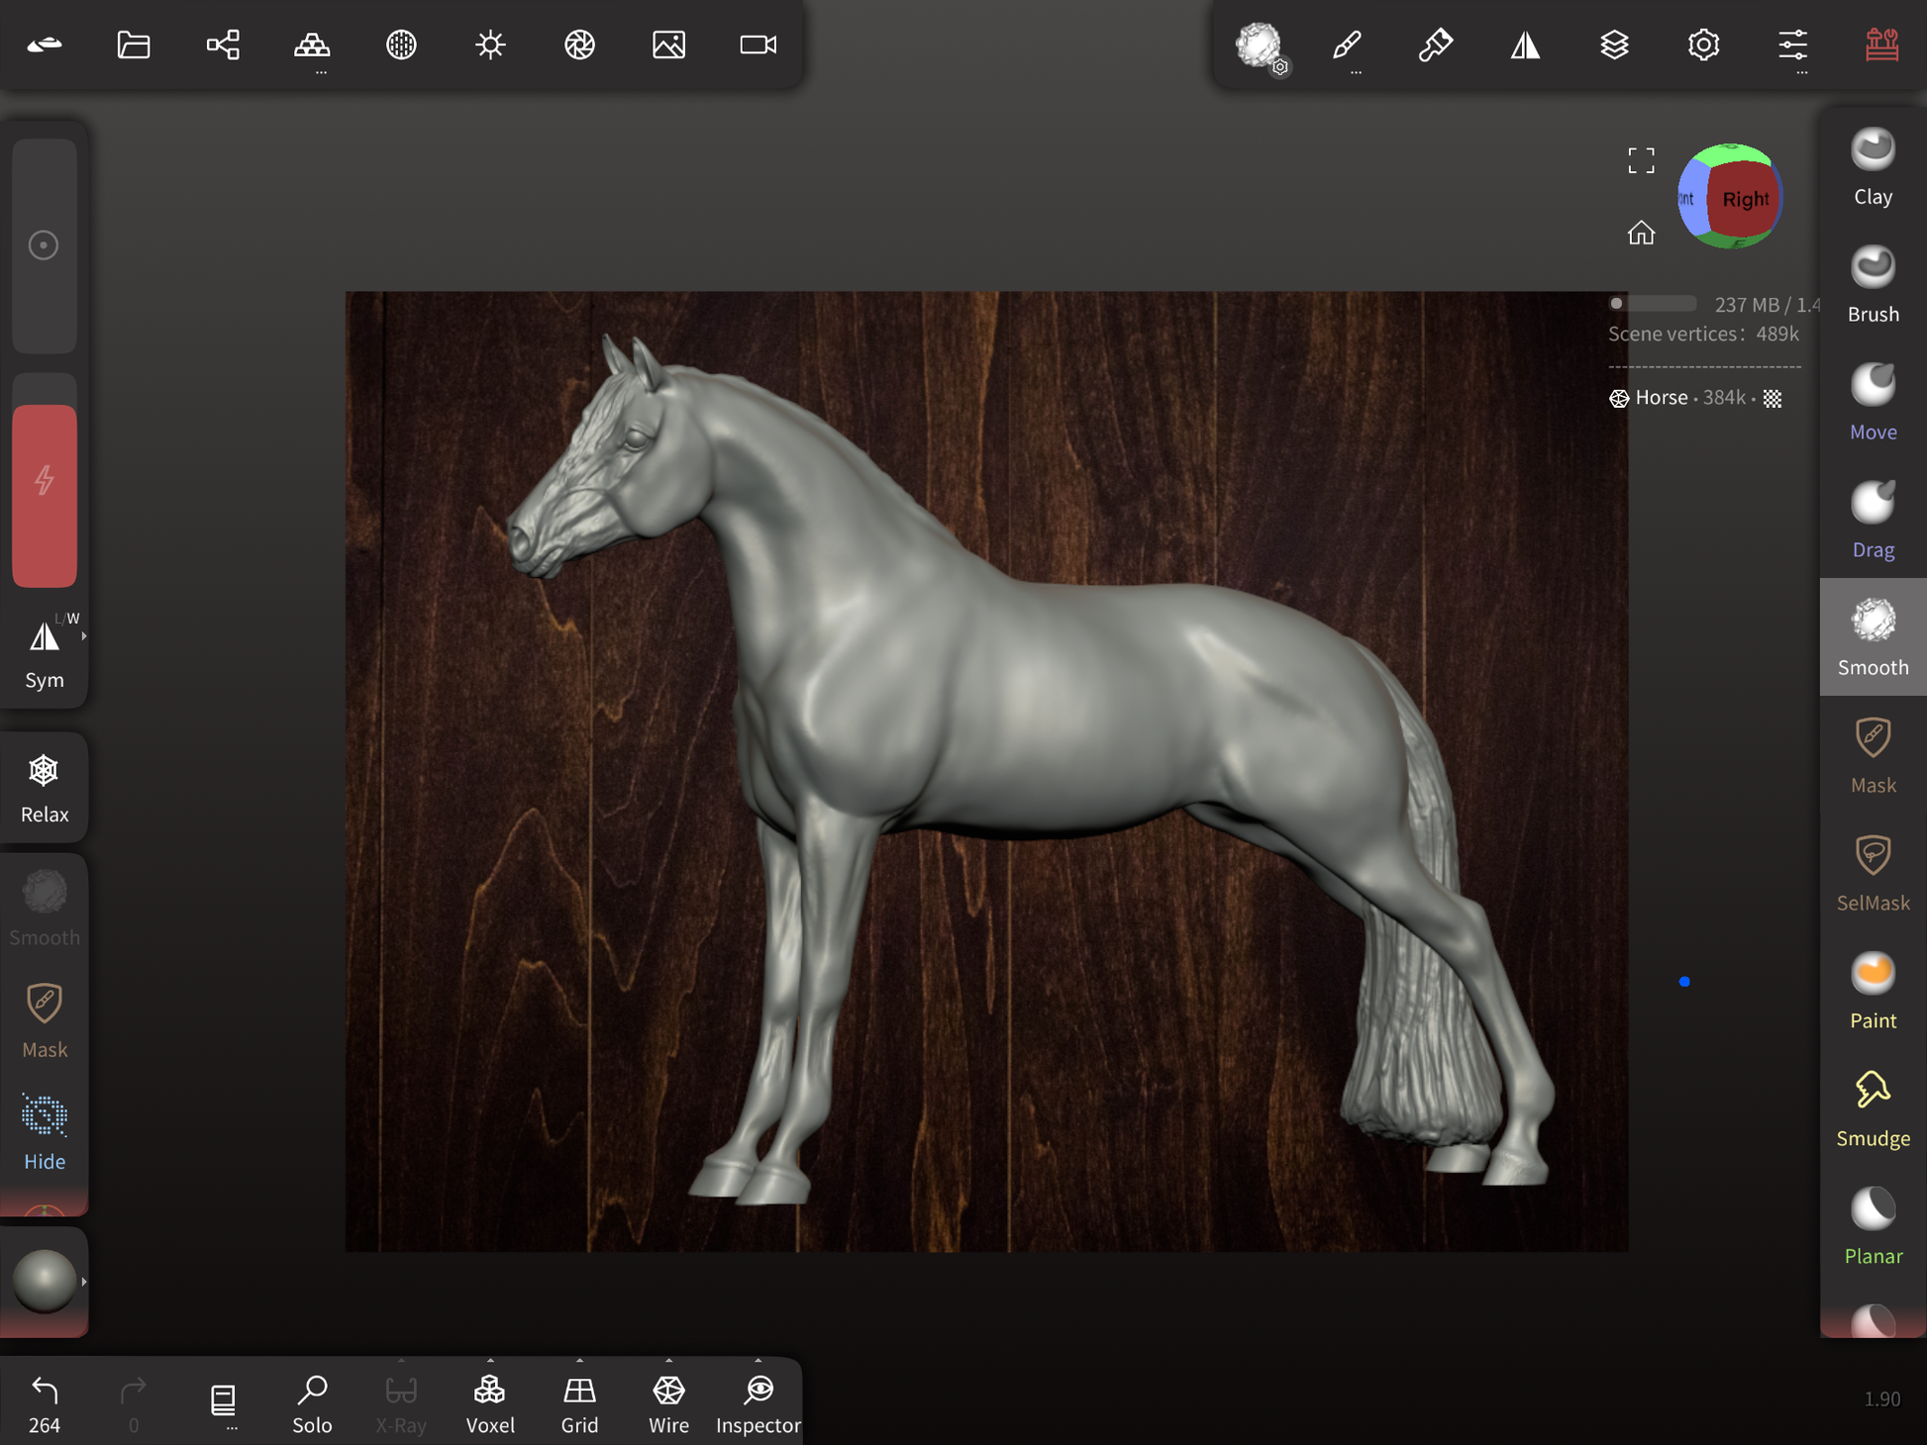Screen dimensions: 1927x1445
Task: Expand the material sphere arrow
Action: [x=84, y=1282]
